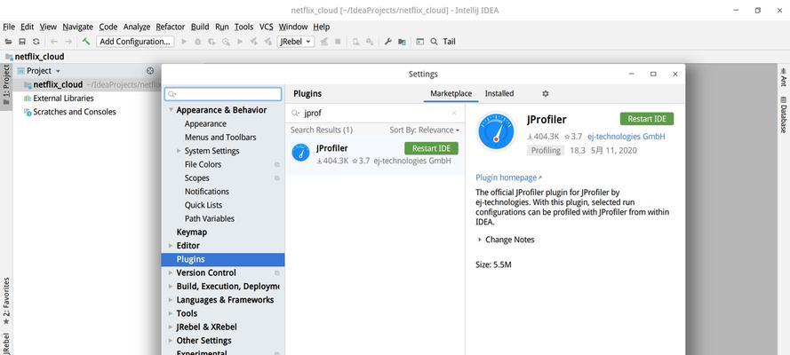The height and width of the screenshot is (355, 790).
Task: Open the Refactor menu
Action: click(x=171, y=27)
